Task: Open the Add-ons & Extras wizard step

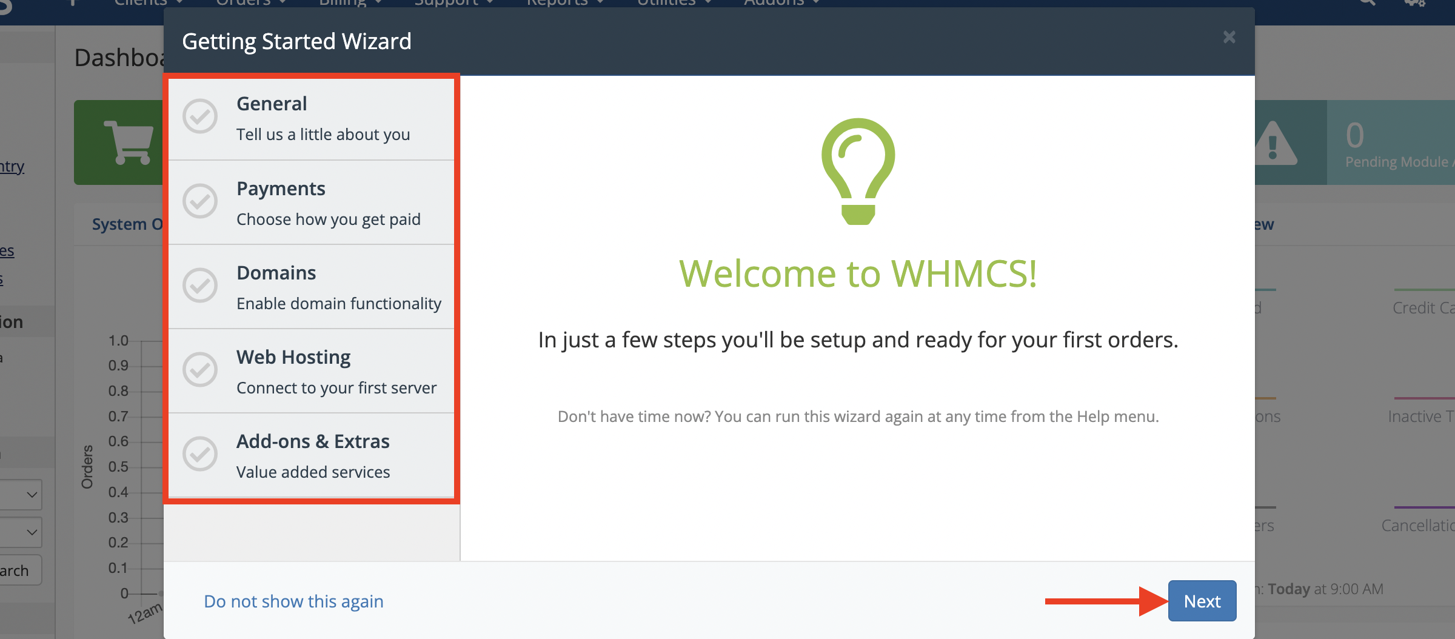Action: coord(312,455)
